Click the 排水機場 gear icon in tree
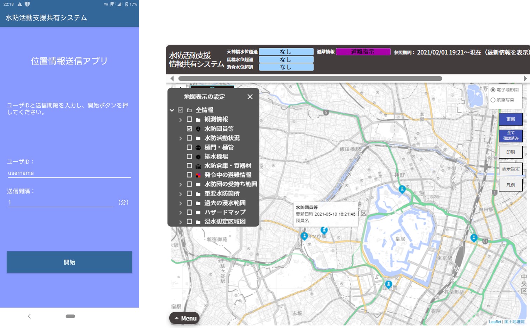The height and width of the screenshot is (328, 530). 198,157
